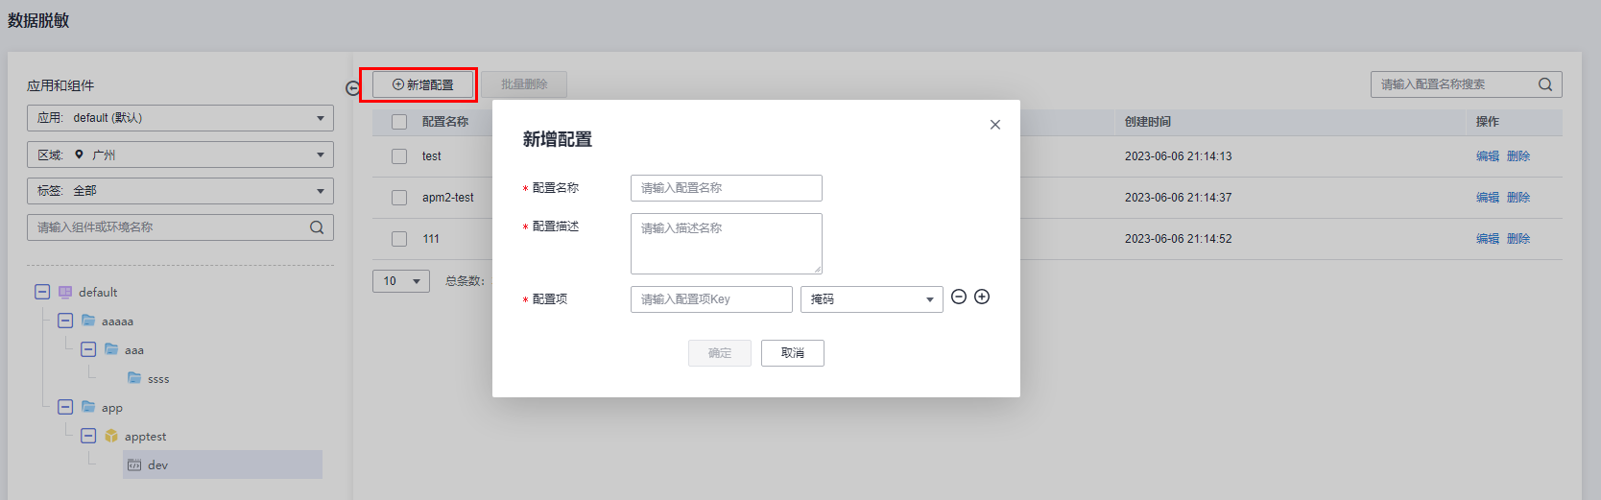Click the 批量删除 button
Image resolution: width=1601 pixels, height=500 pixels.
coord(524,84)
